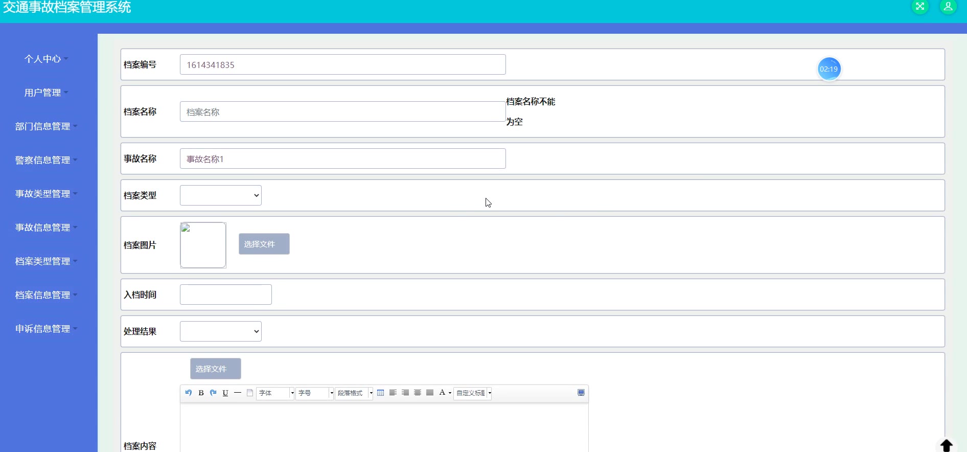Click the back-to-top arrow icon
Screen dimensions: 967x452
tap(947, 445)
